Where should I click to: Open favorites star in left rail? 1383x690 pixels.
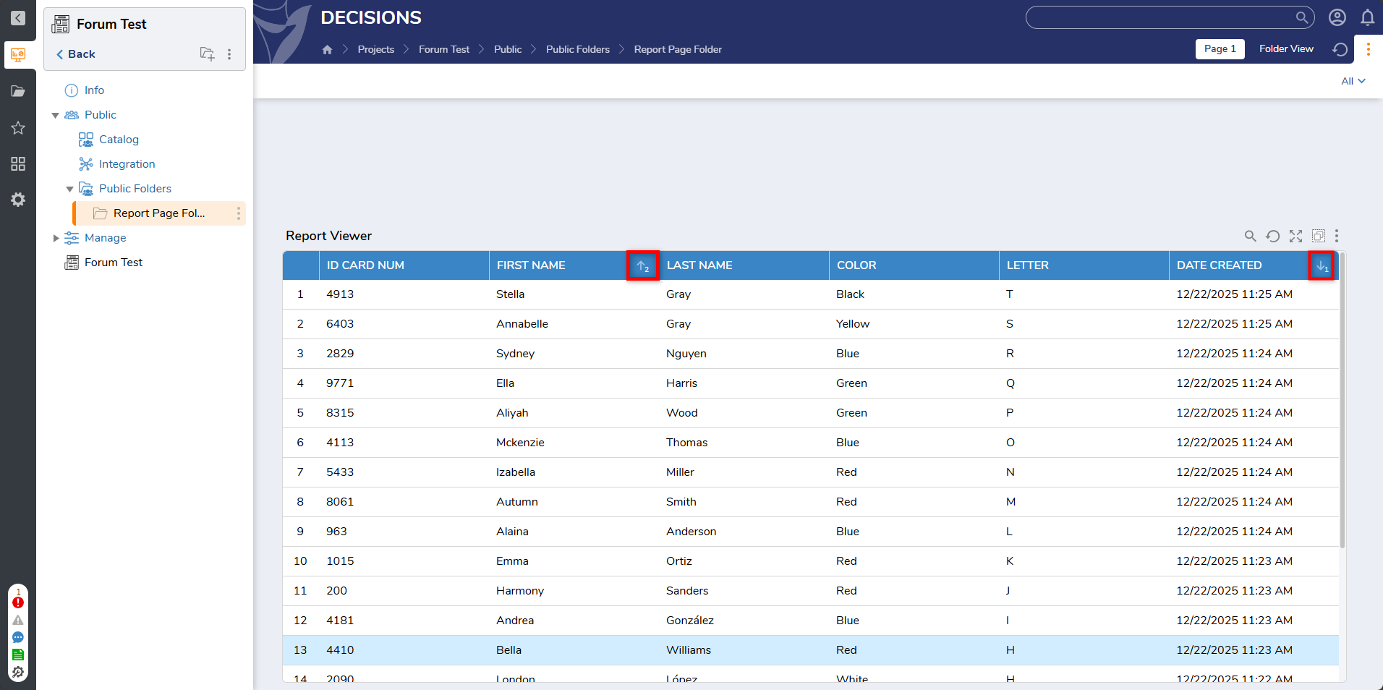coord(18,128)
